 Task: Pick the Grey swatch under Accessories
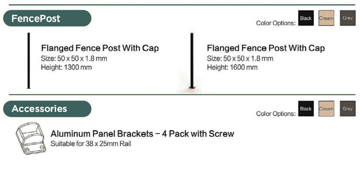[x=347, y=108]
